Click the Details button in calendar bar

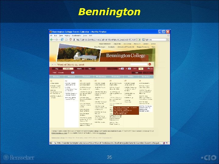pyautogui.click(x=148, y=73)
